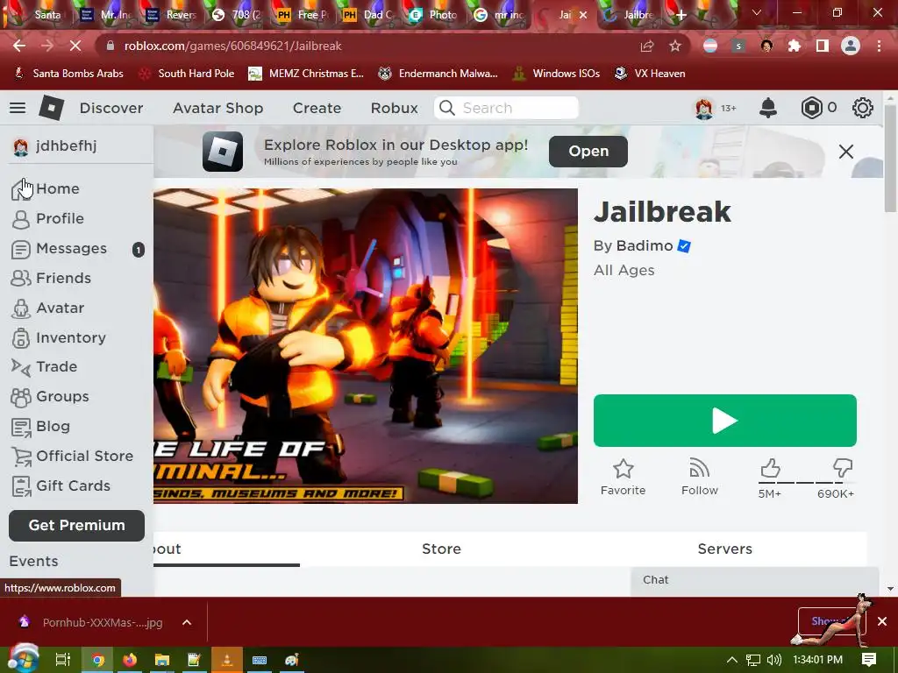Open the Santa Bombs Arabs bookmark

[68, 74]
